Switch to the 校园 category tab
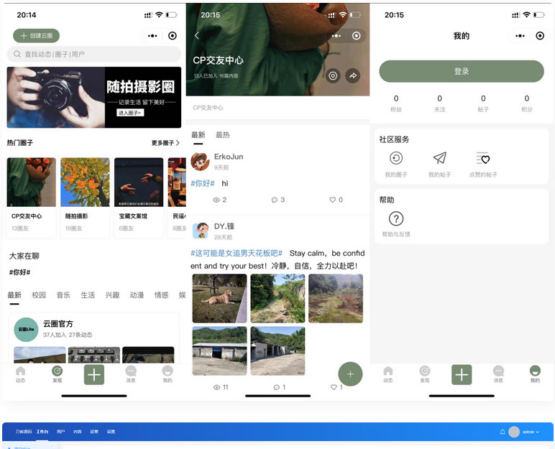 39,295
